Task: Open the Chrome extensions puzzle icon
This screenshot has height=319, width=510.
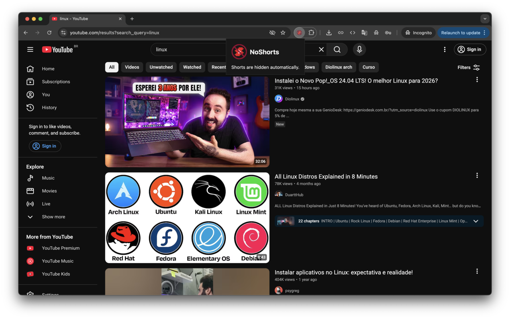Action: click(x=311, y=33)
